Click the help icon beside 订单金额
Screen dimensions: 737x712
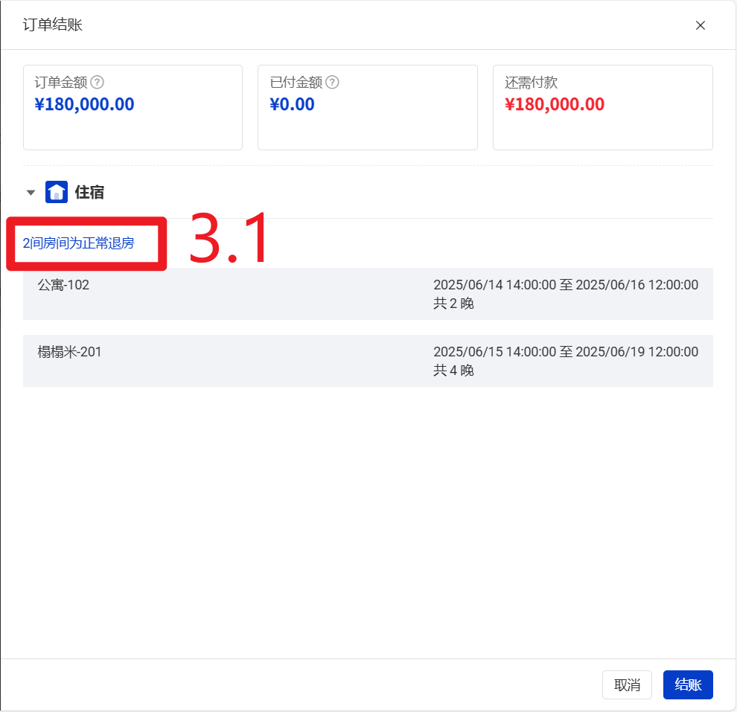click(97, 83)
